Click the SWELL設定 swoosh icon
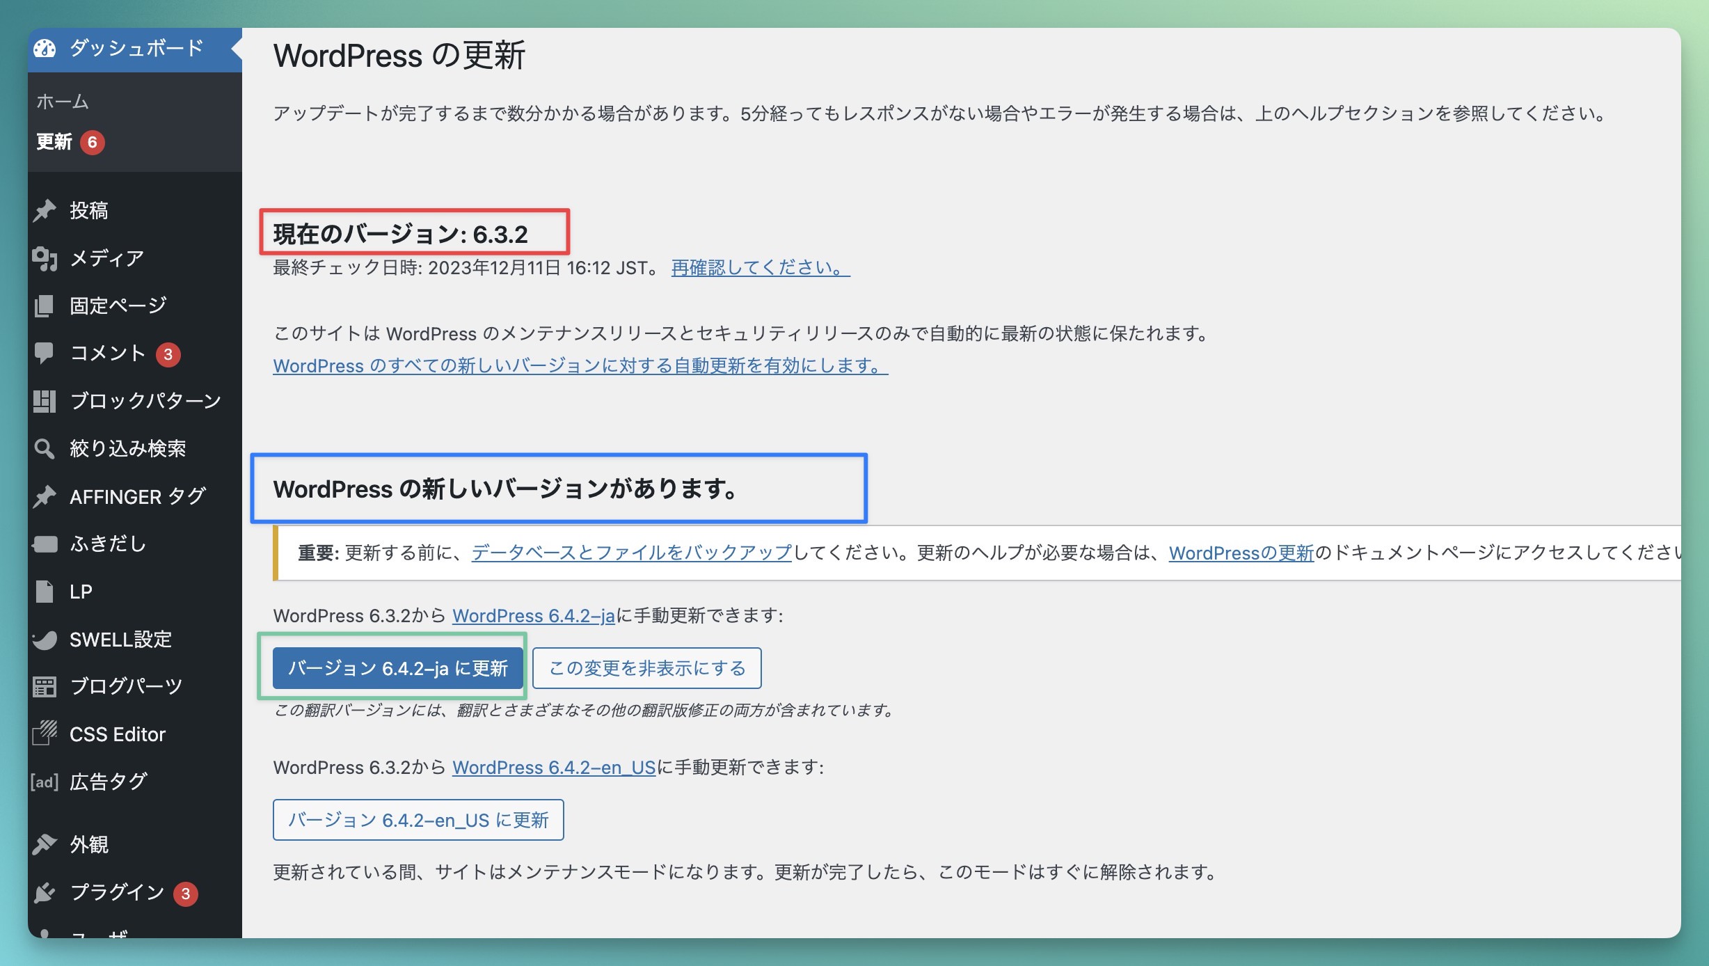The image size is (1709, 966). tap(45, 639)
